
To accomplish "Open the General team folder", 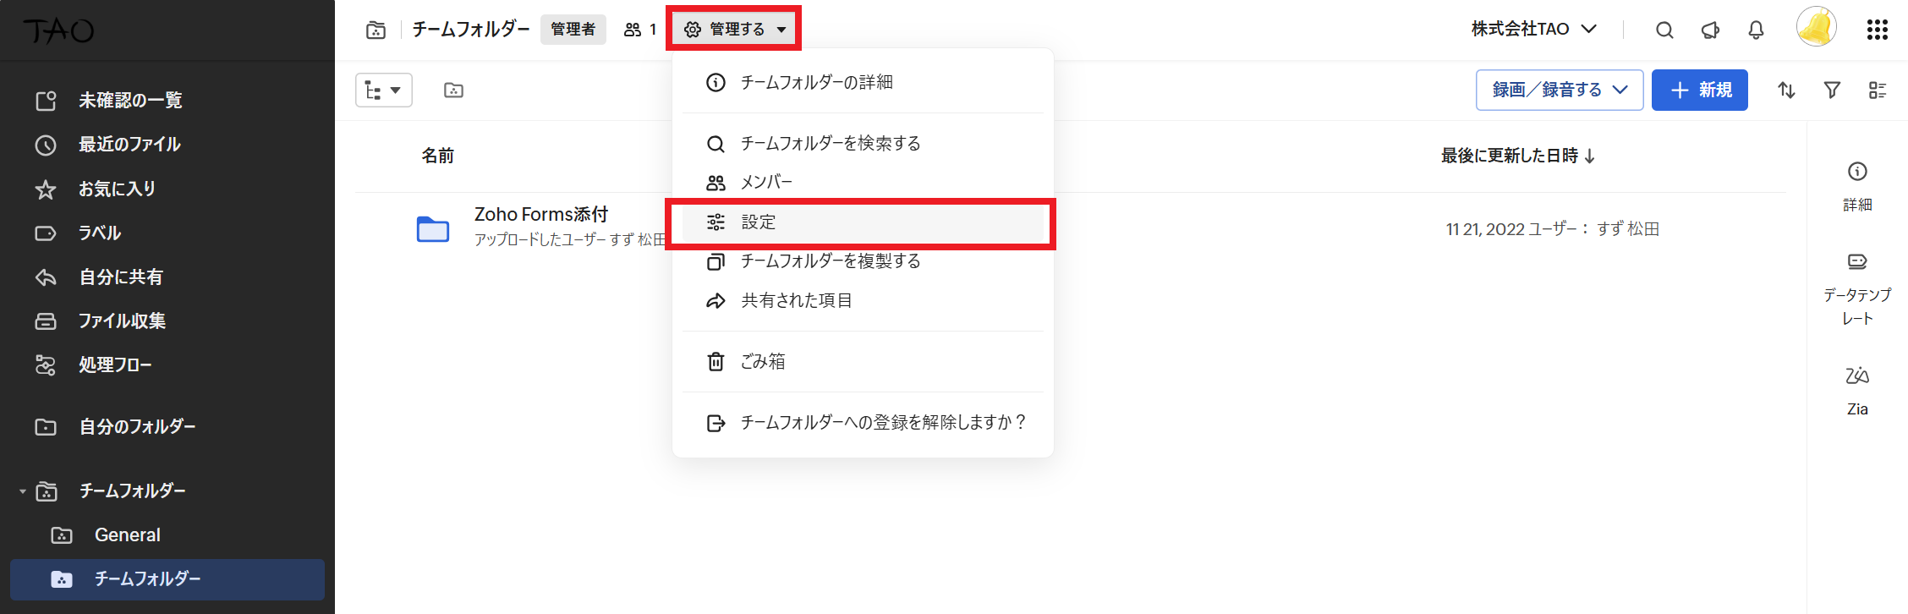I will coord(127,535).
